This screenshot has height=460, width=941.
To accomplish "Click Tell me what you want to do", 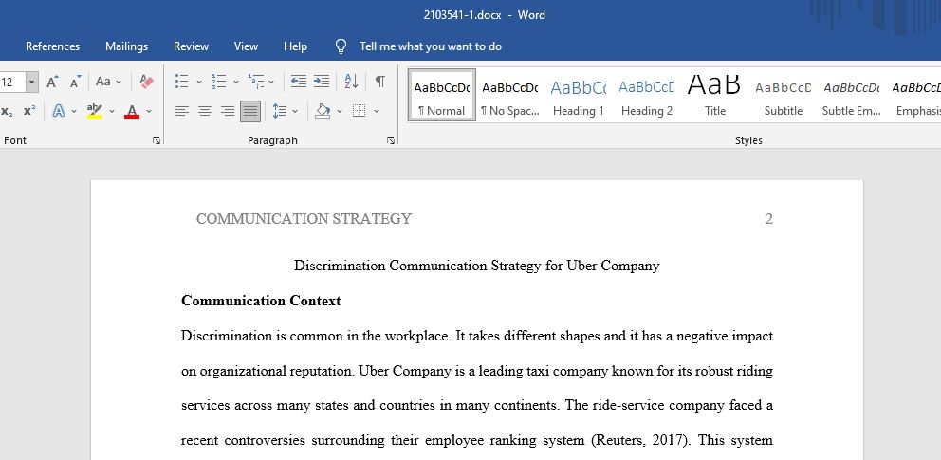I will coord(431,46).
